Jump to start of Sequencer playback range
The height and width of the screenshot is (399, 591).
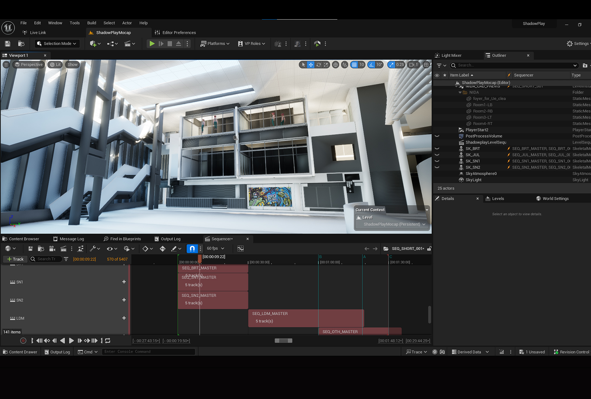pyautogui.click(x=32, y=341)
